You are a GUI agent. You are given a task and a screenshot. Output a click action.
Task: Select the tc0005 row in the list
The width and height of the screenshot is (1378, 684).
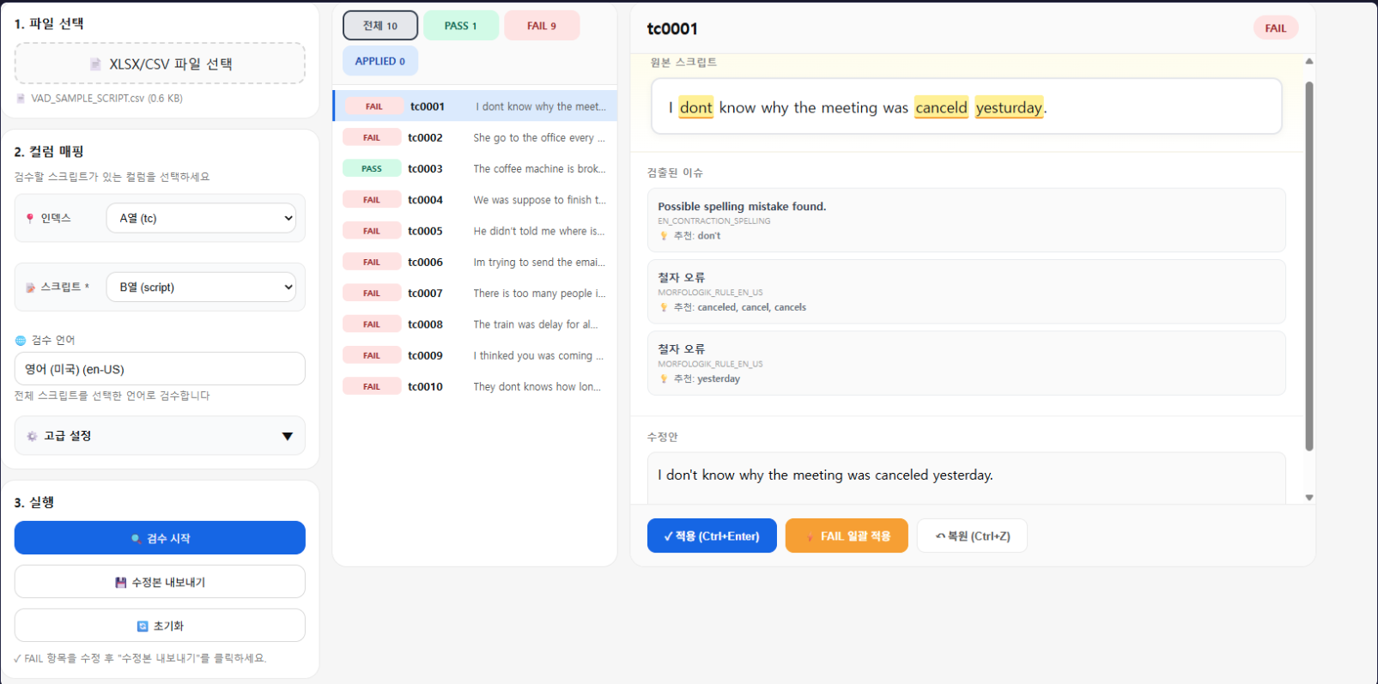(x=475, y=231)
